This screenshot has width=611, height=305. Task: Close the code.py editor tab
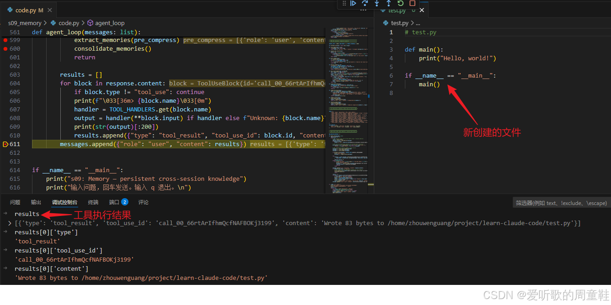[49, 10]
